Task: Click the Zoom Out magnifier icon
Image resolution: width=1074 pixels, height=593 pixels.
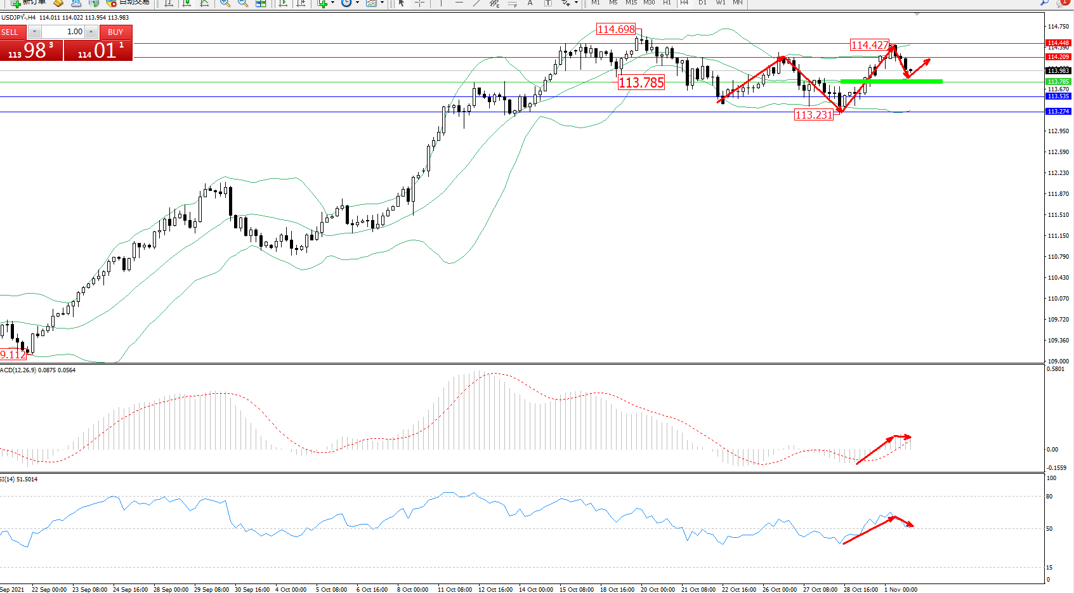Action: pos(242,3)
